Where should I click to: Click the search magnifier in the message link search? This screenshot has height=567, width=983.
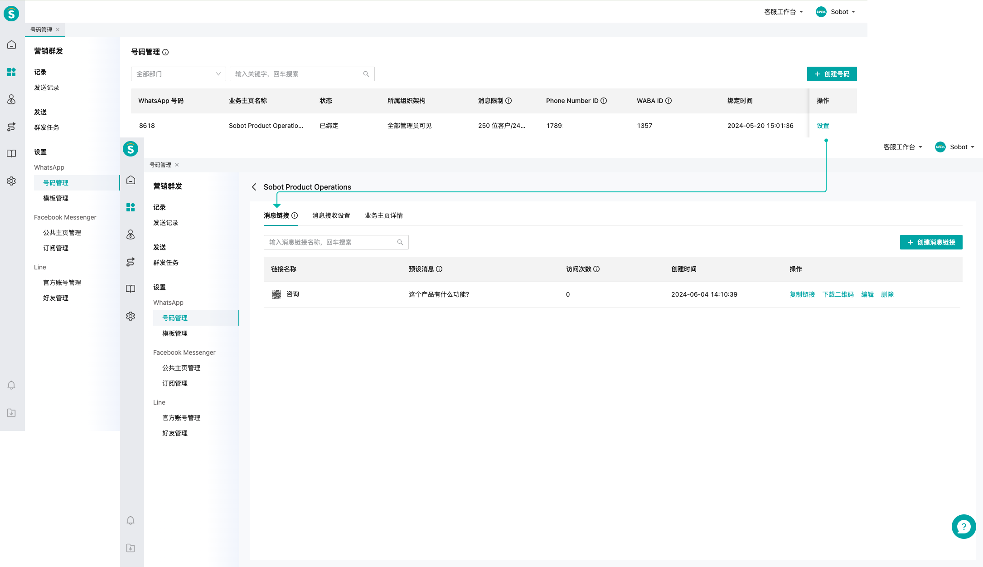(x=400, y=242)
